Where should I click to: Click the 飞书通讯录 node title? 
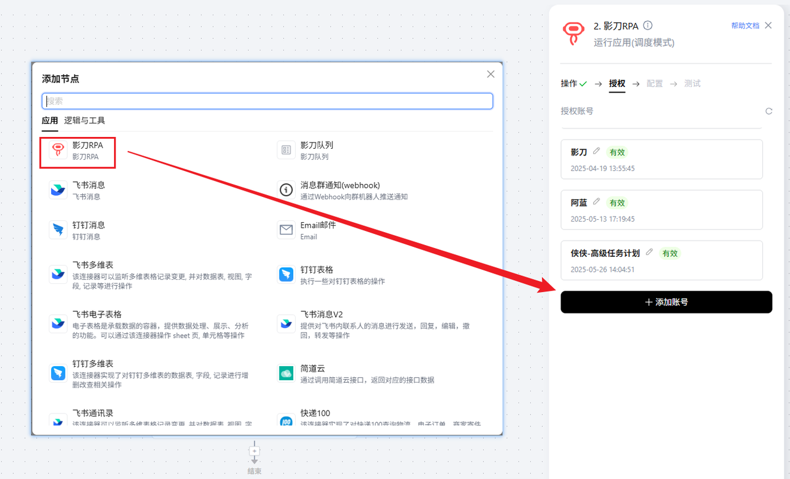(x=93, y=413)
